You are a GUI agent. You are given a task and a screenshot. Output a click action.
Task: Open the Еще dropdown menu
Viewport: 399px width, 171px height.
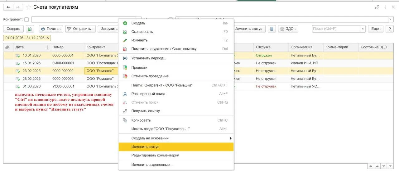(x=376, y=29)
